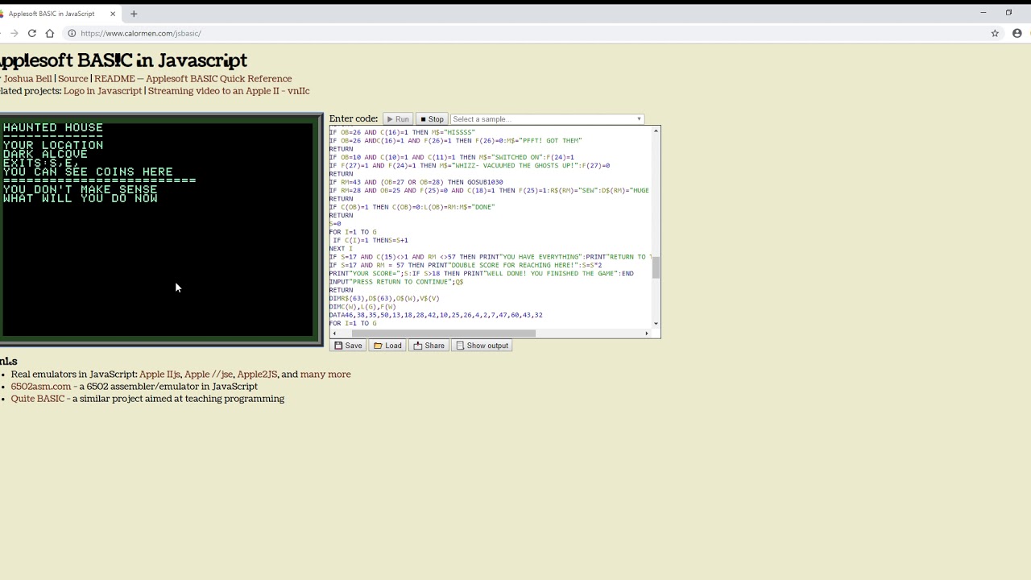This screenshot has height=580, width=1031.
Task: Click the code line starting DATA46,38,35
Action: [x=436, y=315]
